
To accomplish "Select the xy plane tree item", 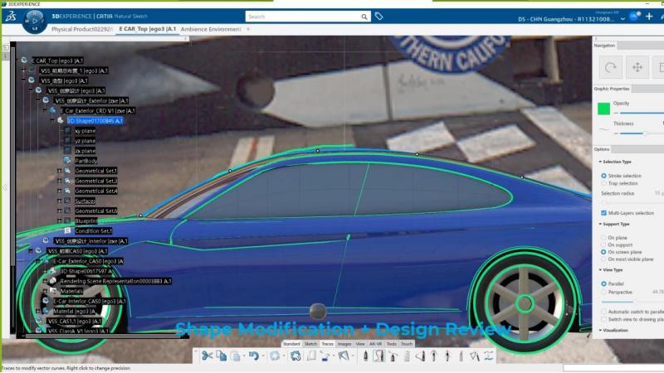I will coord(85,131).
